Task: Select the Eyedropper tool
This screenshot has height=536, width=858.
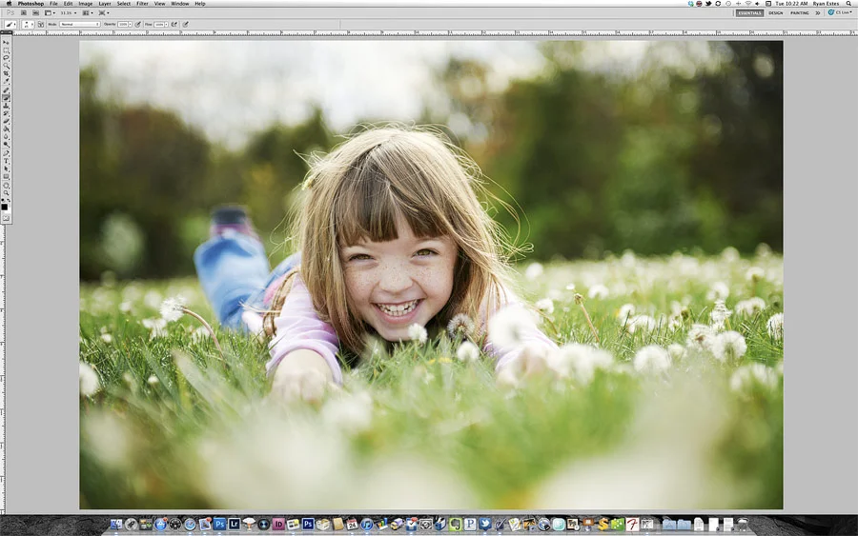Action: pyautogui.click(x=6, y=80)
